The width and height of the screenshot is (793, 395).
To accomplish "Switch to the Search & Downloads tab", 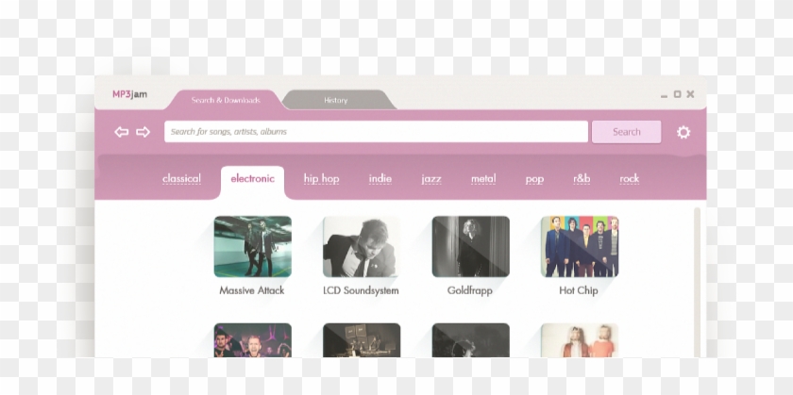I will pos(226,100).
